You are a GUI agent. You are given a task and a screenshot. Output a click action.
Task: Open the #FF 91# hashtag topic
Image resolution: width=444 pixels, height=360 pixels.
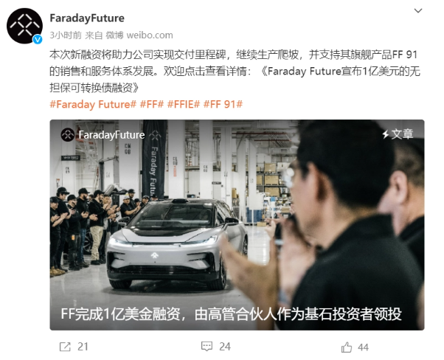[223, 104]
